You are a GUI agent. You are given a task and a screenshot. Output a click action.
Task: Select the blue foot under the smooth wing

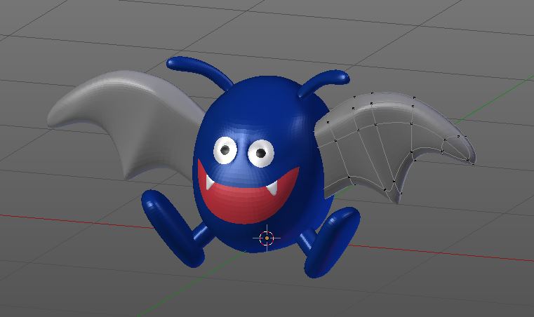[172, 228]
